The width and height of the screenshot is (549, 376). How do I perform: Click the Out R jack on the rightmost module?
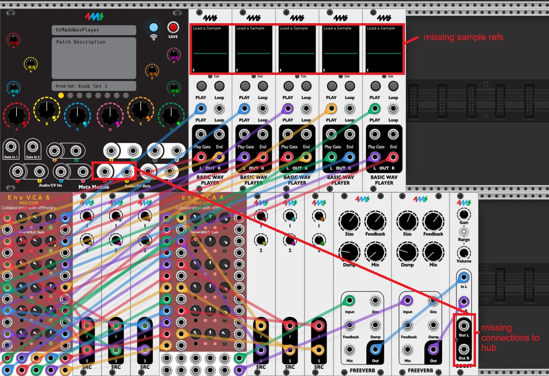463,349
